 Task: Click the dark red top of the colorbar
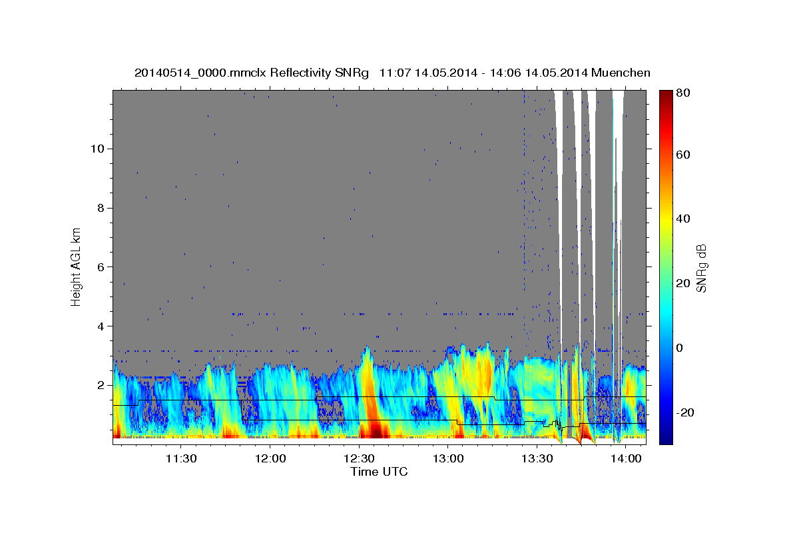click(665, 97)
